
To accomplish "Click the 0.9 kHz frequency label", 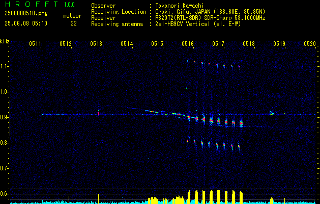I will 4,117.
